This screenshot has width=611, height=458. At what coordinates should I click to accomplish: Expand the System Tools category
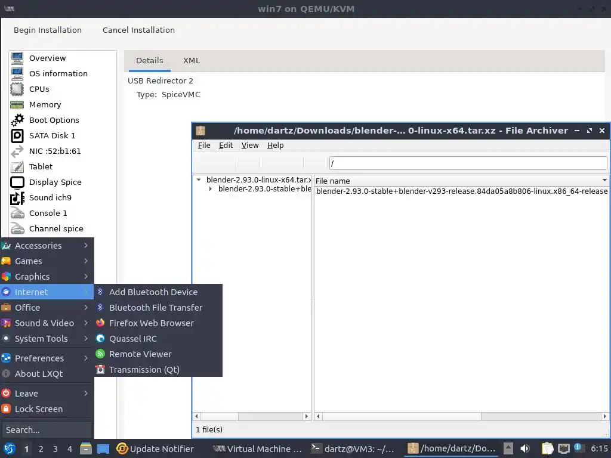(x=47, y=339)
